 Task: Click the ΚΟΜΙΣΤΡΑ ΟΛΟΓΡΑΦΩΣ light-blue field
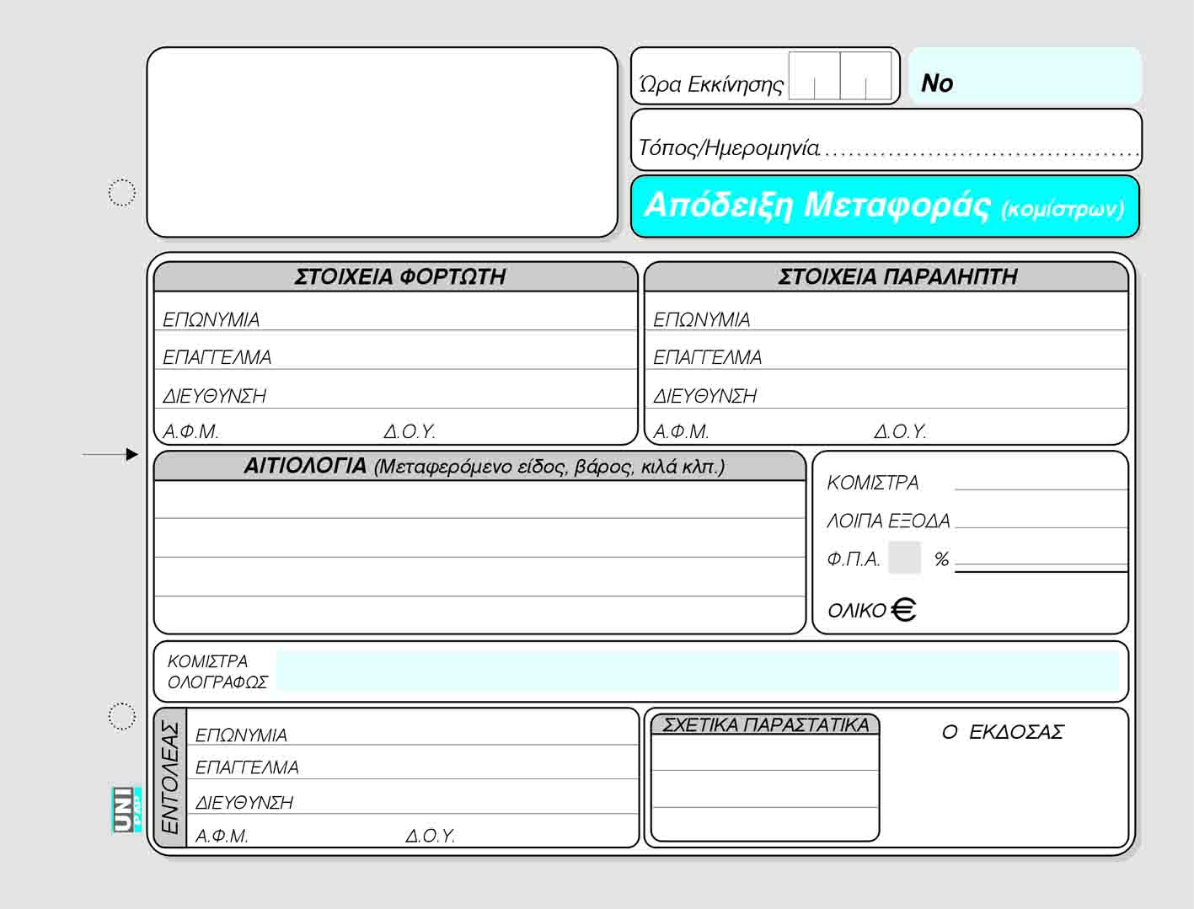[696, 671]
